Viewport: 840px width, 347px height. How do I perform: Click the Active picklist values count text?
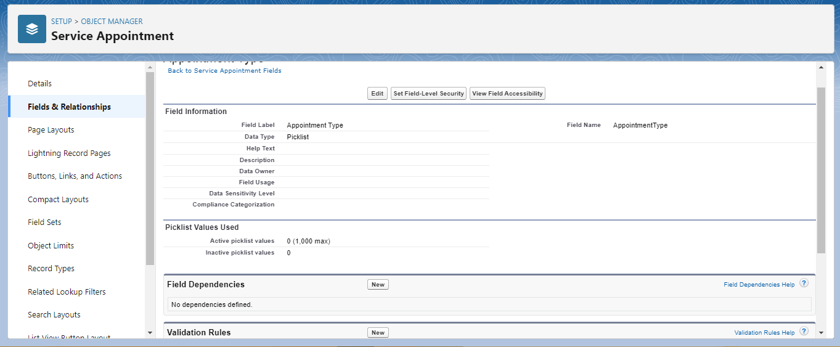pos(308,241)
